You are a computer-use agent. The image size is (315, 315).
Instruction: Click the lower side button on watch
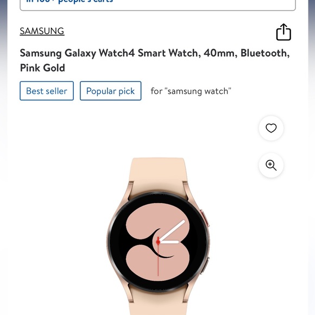click(205, 266)
